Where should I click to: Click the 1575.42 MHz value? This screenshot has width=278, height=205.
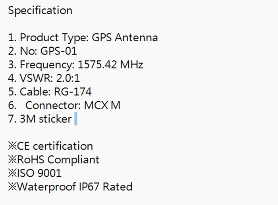pos(110,65)
